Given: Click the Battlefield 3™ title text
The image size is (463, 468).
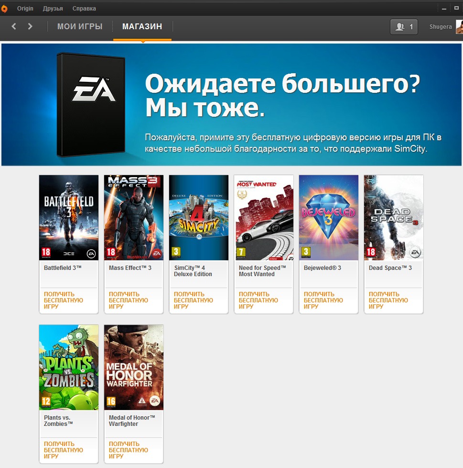Looking at the screenshot, I should click(63, 267).
